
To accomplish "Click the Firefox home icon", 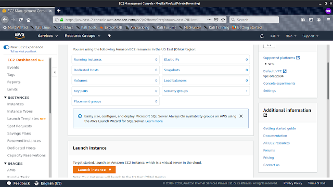I will coord(29,20).
